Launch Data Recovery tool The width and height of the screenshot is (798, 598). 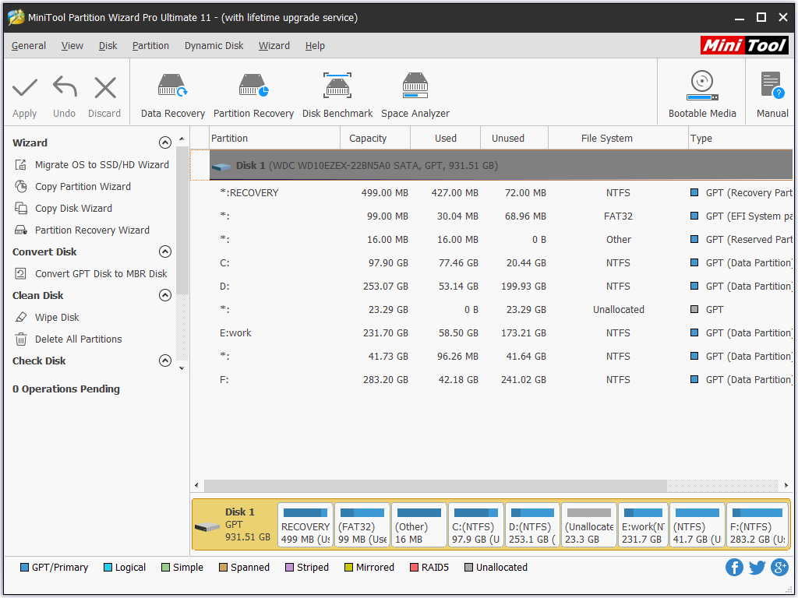click(x=172, y=96)
